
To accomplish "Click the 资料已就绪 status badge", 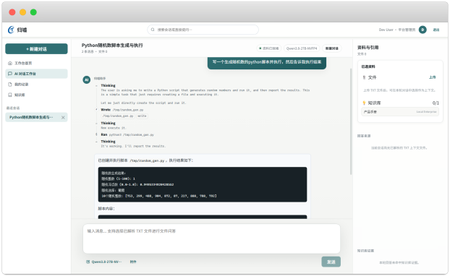I will (268, 48).
